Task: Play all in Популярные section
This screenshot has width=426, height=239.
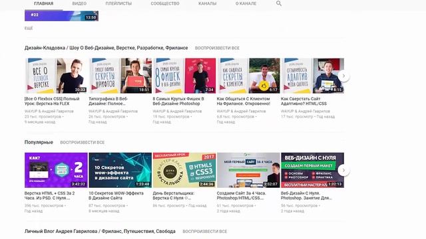Action: pos(83,142)
